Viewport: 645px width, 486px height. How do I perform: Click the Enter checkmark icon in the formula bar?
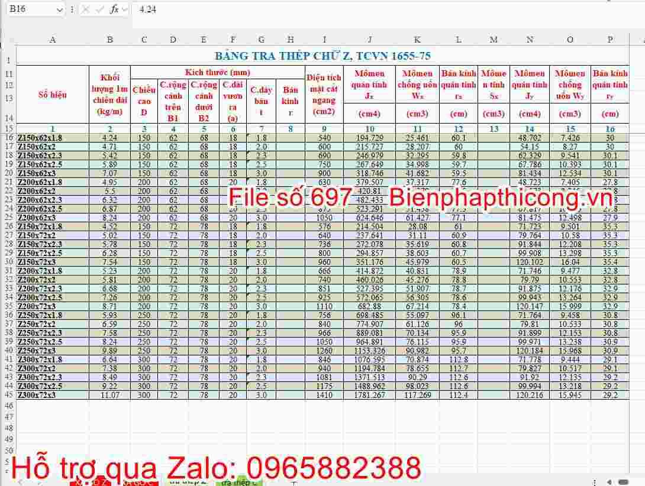click(x=99, y=9)
